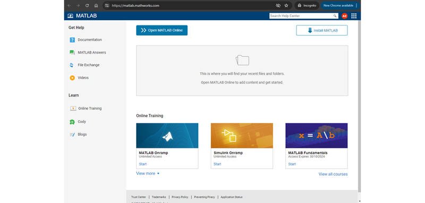Open Online Training sidebar link
The image size is (425, 203).
click(90, 109)
